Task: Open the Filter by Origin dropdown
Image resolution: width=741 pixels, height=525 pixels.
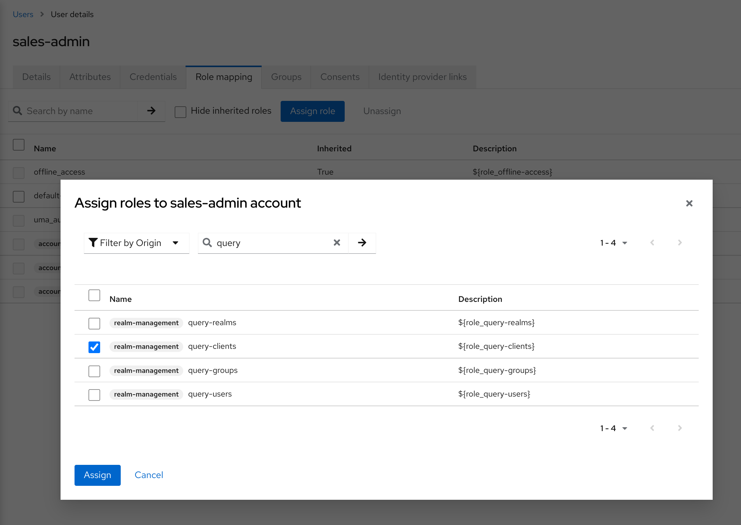Action: coord(137,243)
